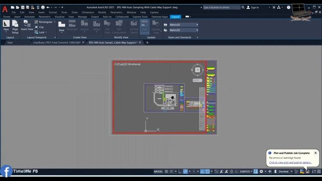
Task: Close the Plot and Publish notification
Action: click(315, 153)
